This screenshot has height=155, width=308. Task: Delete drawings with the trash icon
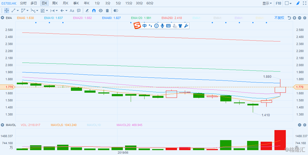click(x=107, y=10)
